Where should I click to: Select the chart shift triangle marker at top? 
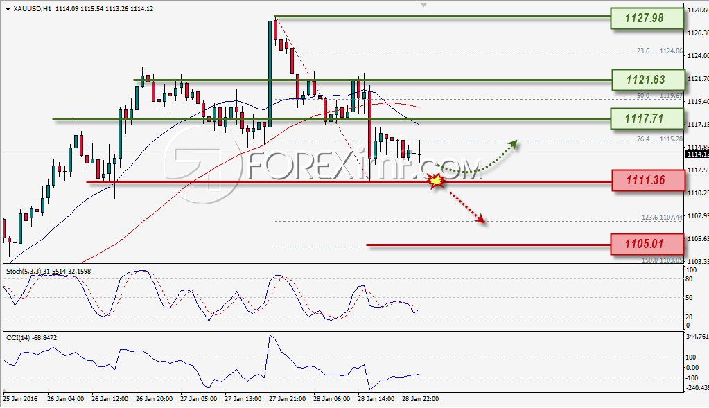point(423,5)
